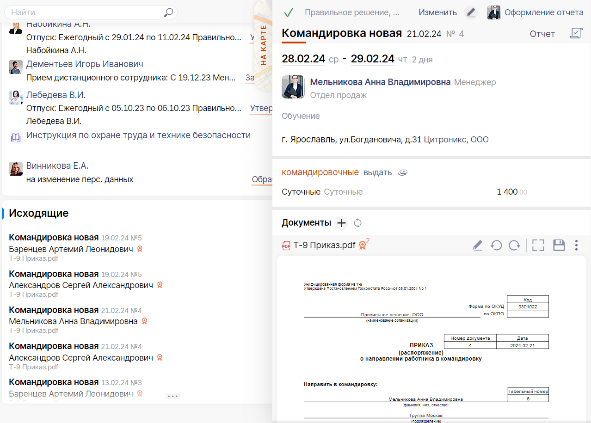Screen dimensions: 591x423
Task: Click the Мельникова Анна Владимировна employee photo
Action: click(x=293, y=87)
